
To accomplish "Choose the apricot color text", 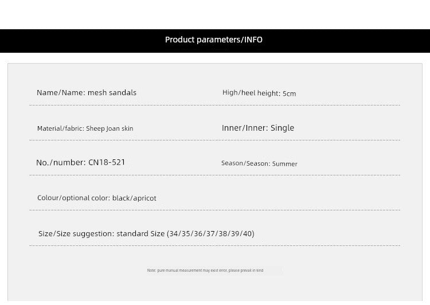I will tap(145, 198).
